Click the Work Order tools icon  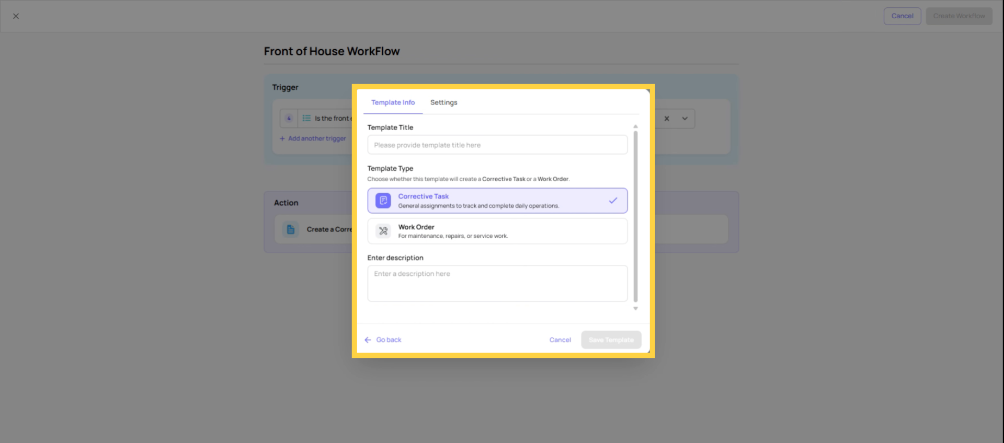383,231
